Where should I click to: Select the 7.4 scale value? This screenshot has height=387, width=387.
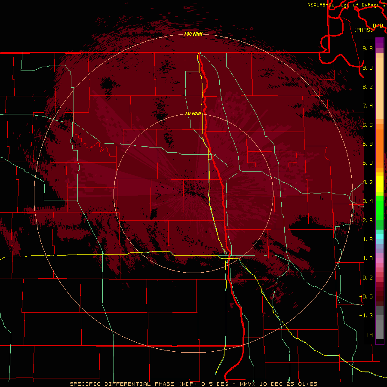click(x=368, y=106)
